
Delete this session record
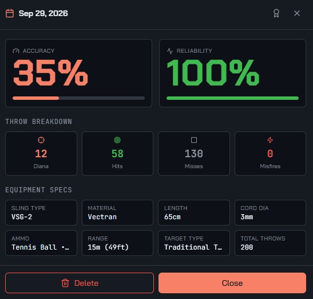80,283
